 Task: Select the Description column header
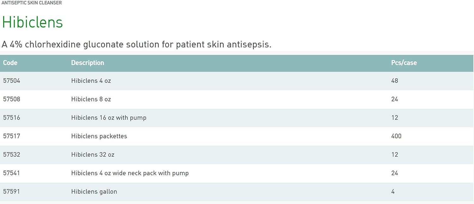coord(88,63)
